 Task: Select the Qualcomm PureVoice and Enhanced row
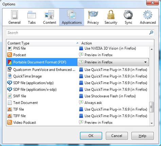(x=44, y=69)
